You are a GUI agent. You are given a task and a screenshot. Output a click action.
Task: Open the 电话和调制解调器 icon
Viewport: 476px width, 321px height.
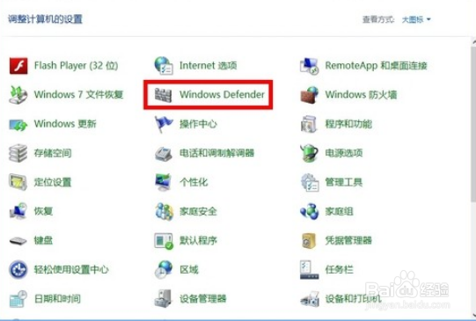(x=164, y=153)
